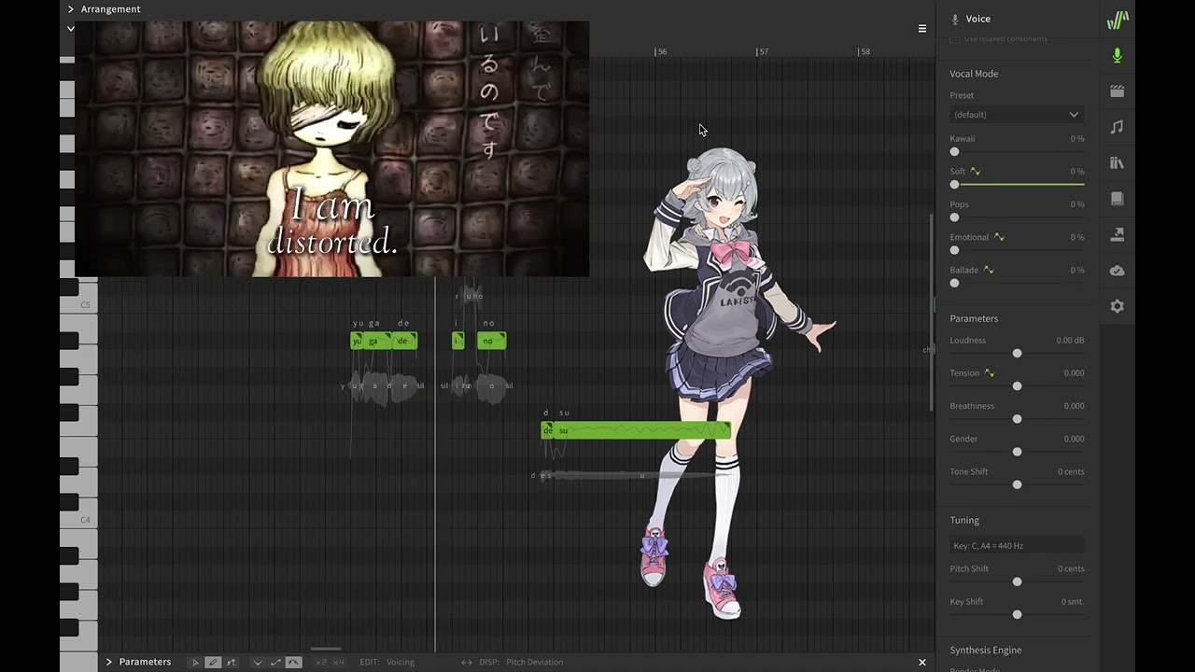Click the Emotional slider handle
This screenshot has height=672, width=1195.
click(954, 250)
